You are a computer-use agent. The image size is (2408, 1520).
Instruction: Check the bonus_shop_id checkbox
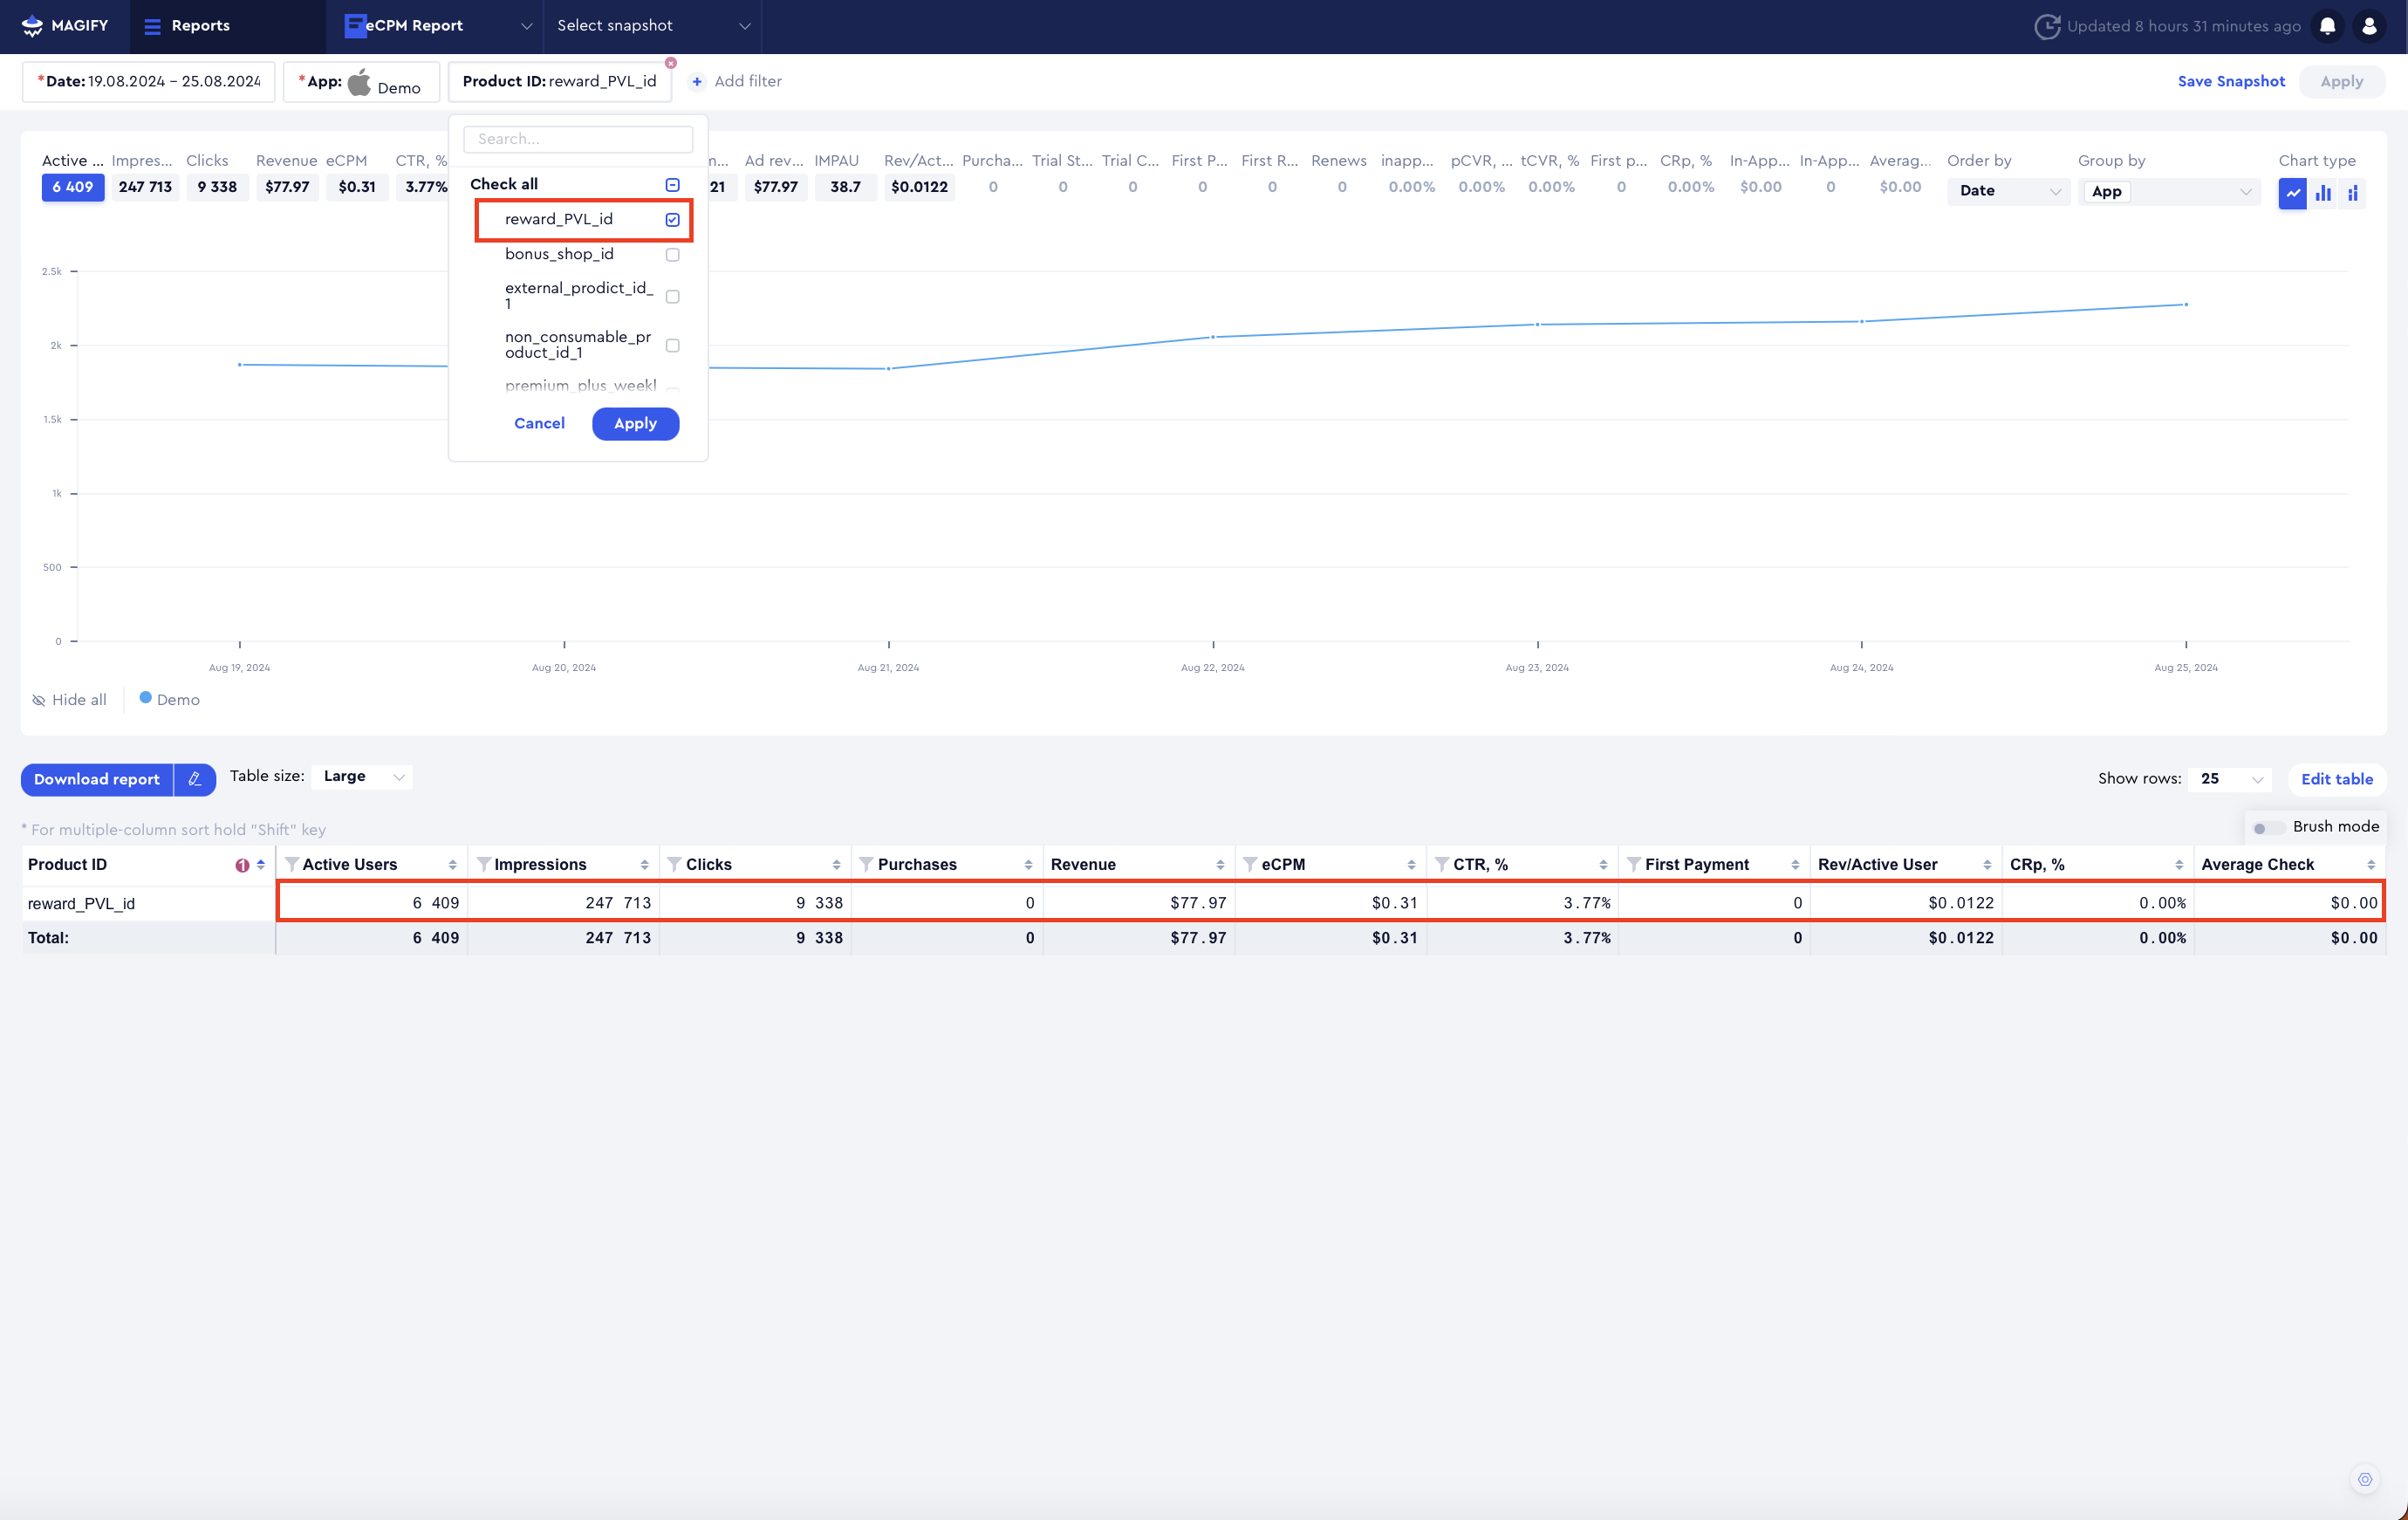(672, 255)
